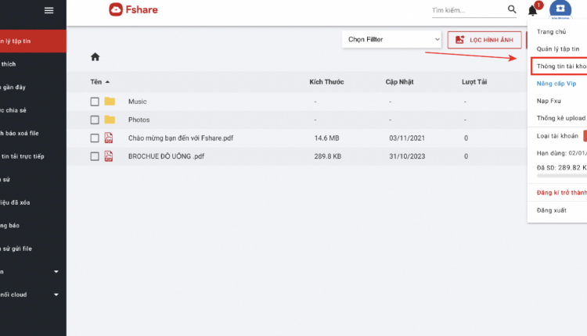Select the lý tập tin sidebar item
Viewport: 587px width, 336px height.
[33, 41]
